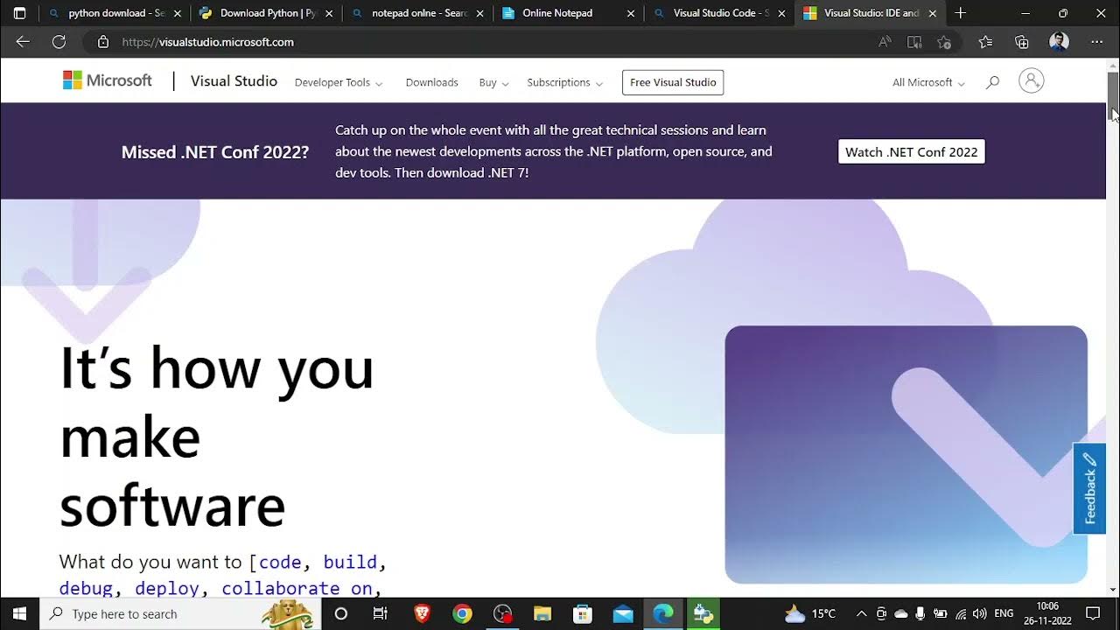Launch Brave browser from taskbar
The width and height of the screenshot is (1120, 630).
tap(423, 613)
